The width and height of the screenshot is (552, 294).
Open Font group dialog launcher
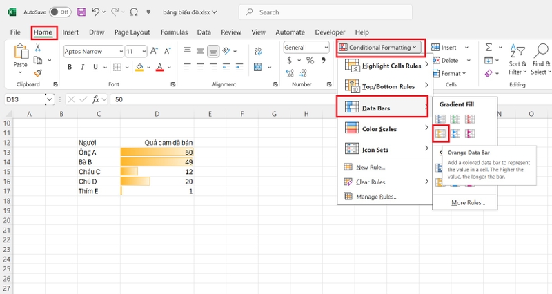click(x=173, y=84)
